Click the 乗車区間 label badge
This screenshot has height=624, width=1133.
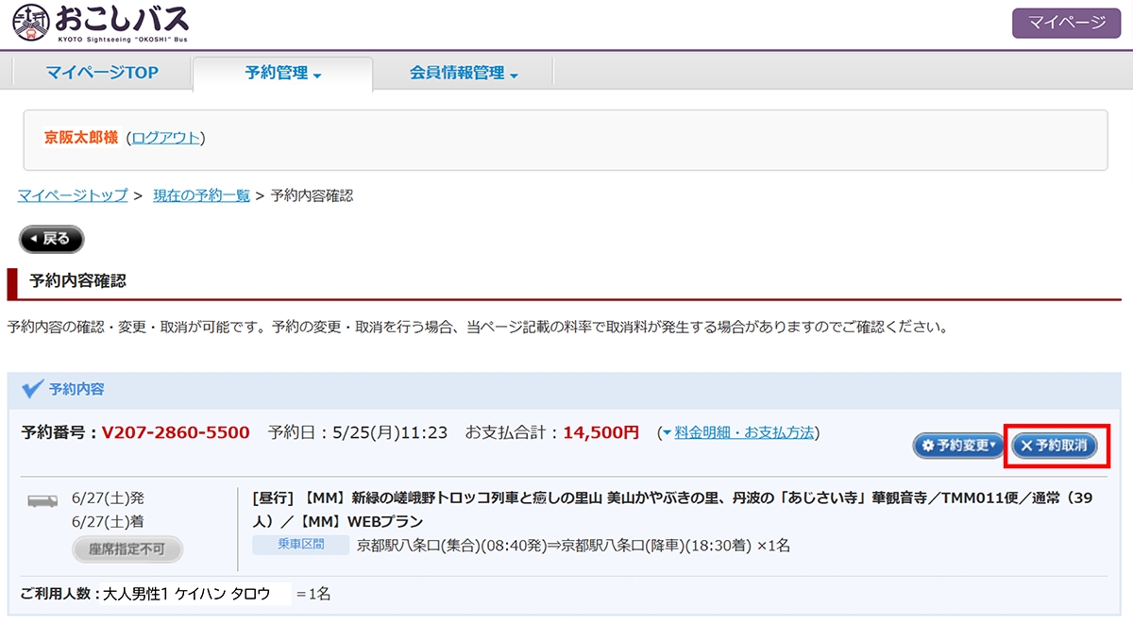(301, 545)
